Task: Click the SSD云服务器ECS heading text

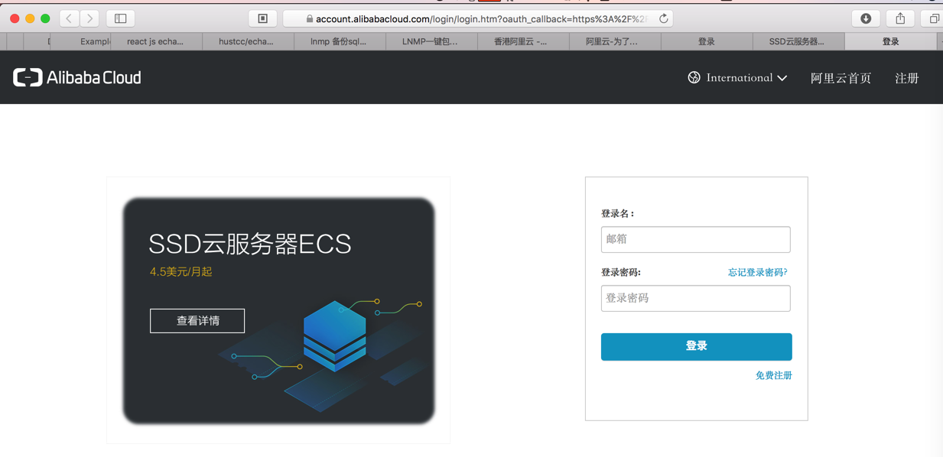Action: [249, 244]
